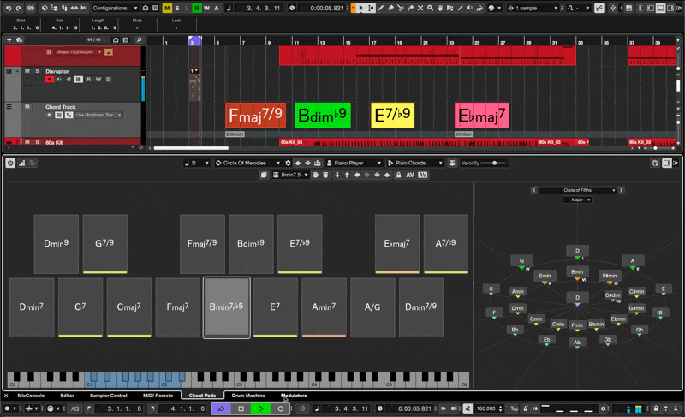Open the Circle Of Melodies preset dropdown
Screen dimensions: 685x417
click(x=248, y=163)
